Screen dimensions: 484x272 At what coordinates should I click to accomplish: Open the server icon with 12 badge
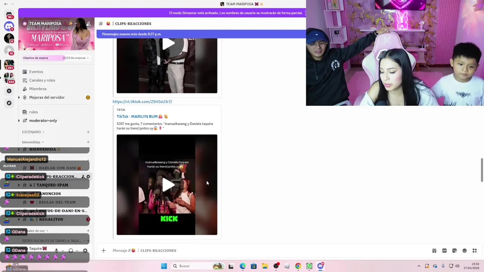pyautogui.click(x=9, y=50)
